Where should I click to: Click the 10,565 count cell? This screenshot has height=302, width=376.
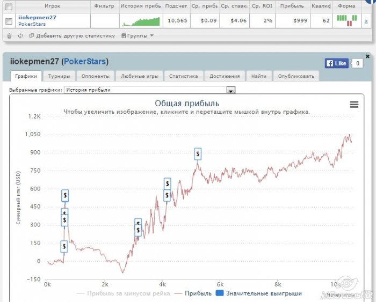[177, 20]
